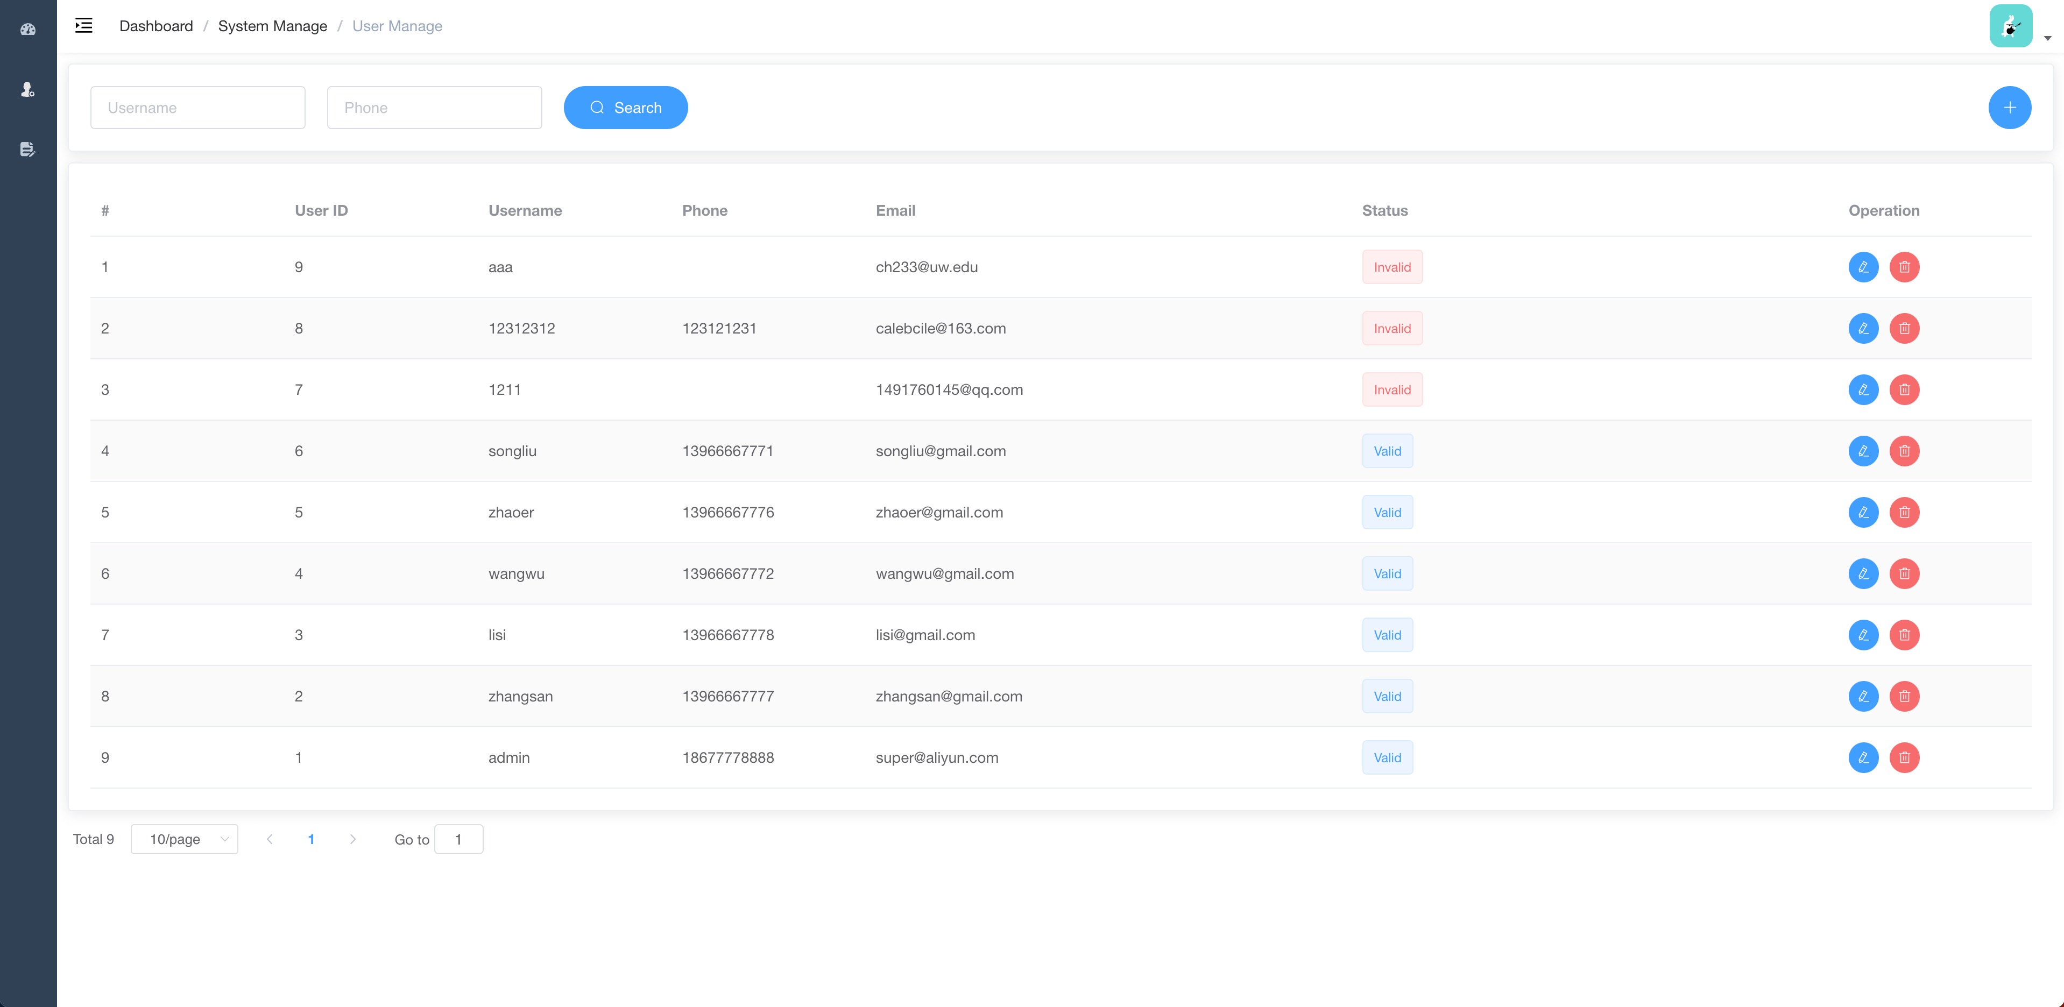The image size is (2064, 1007).
Task: Click the Invalid tag for aaa
Action: coord(1392,267)
